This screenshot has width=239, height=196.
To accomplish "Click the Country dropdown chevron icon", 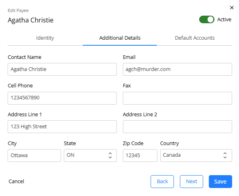I will click(225, 156).
